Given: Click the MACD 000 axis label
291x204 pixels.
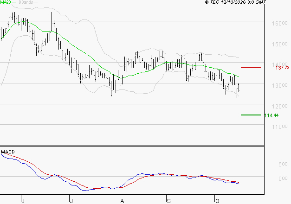Looking at the screenshot, I should point(283,178).
